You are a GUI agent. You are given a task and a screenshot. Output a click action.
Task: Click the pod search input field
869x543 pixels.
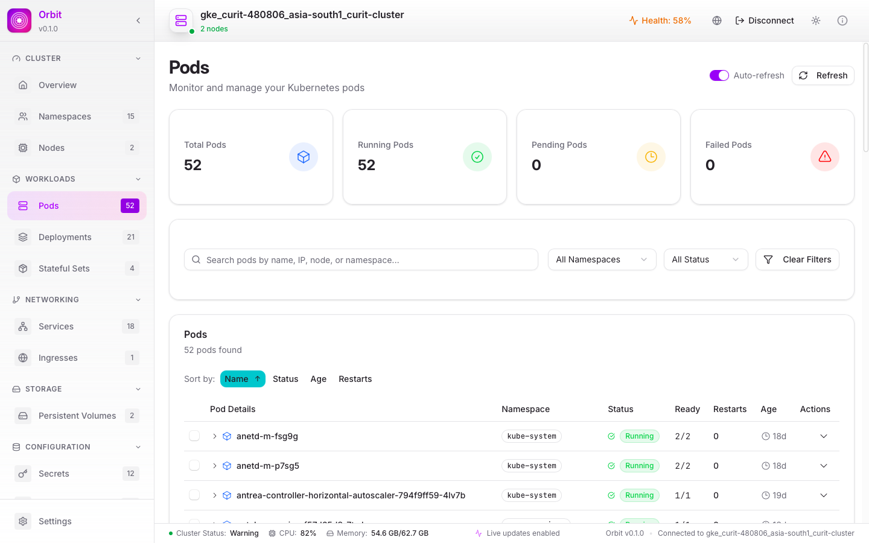[361, 259]
